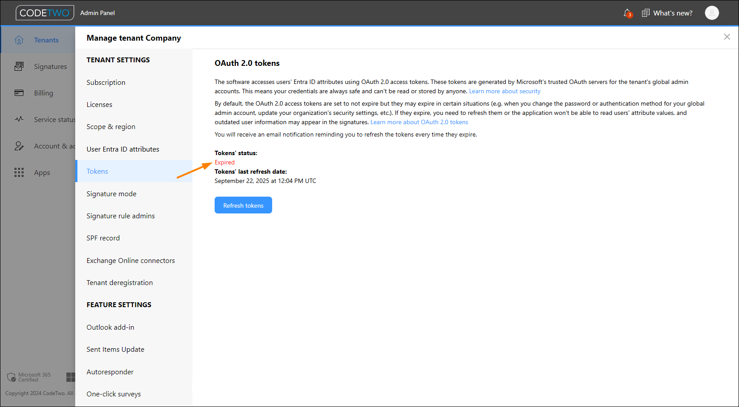
Task: Click the Refresh tokens button
Action: (243, 205)
